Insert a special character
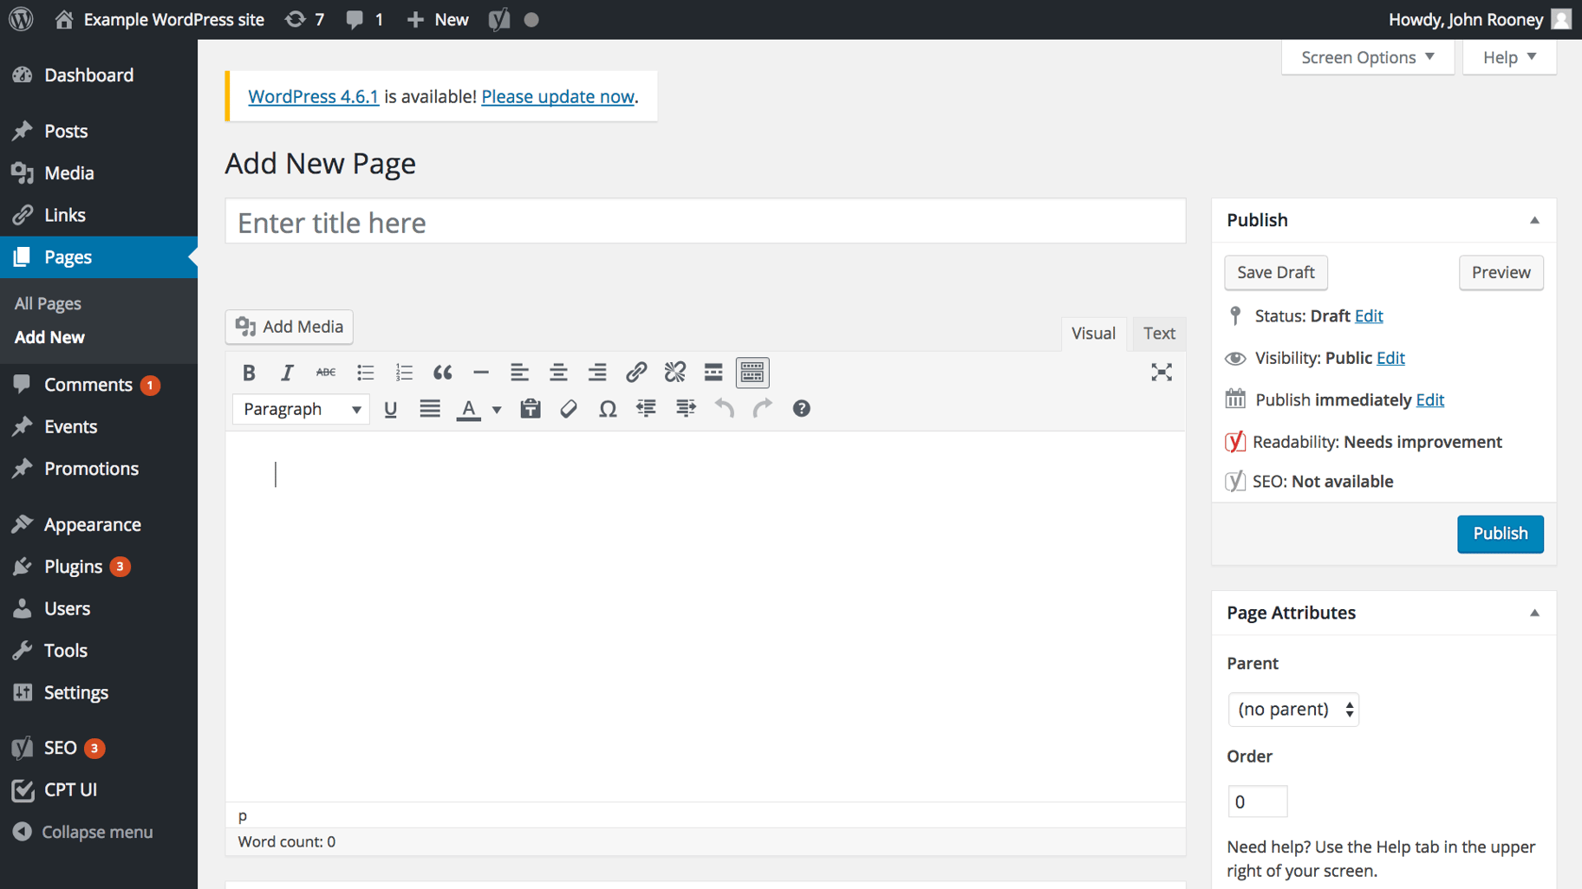The width and height of the screenshot is (1582, 889). coord(607,408)
